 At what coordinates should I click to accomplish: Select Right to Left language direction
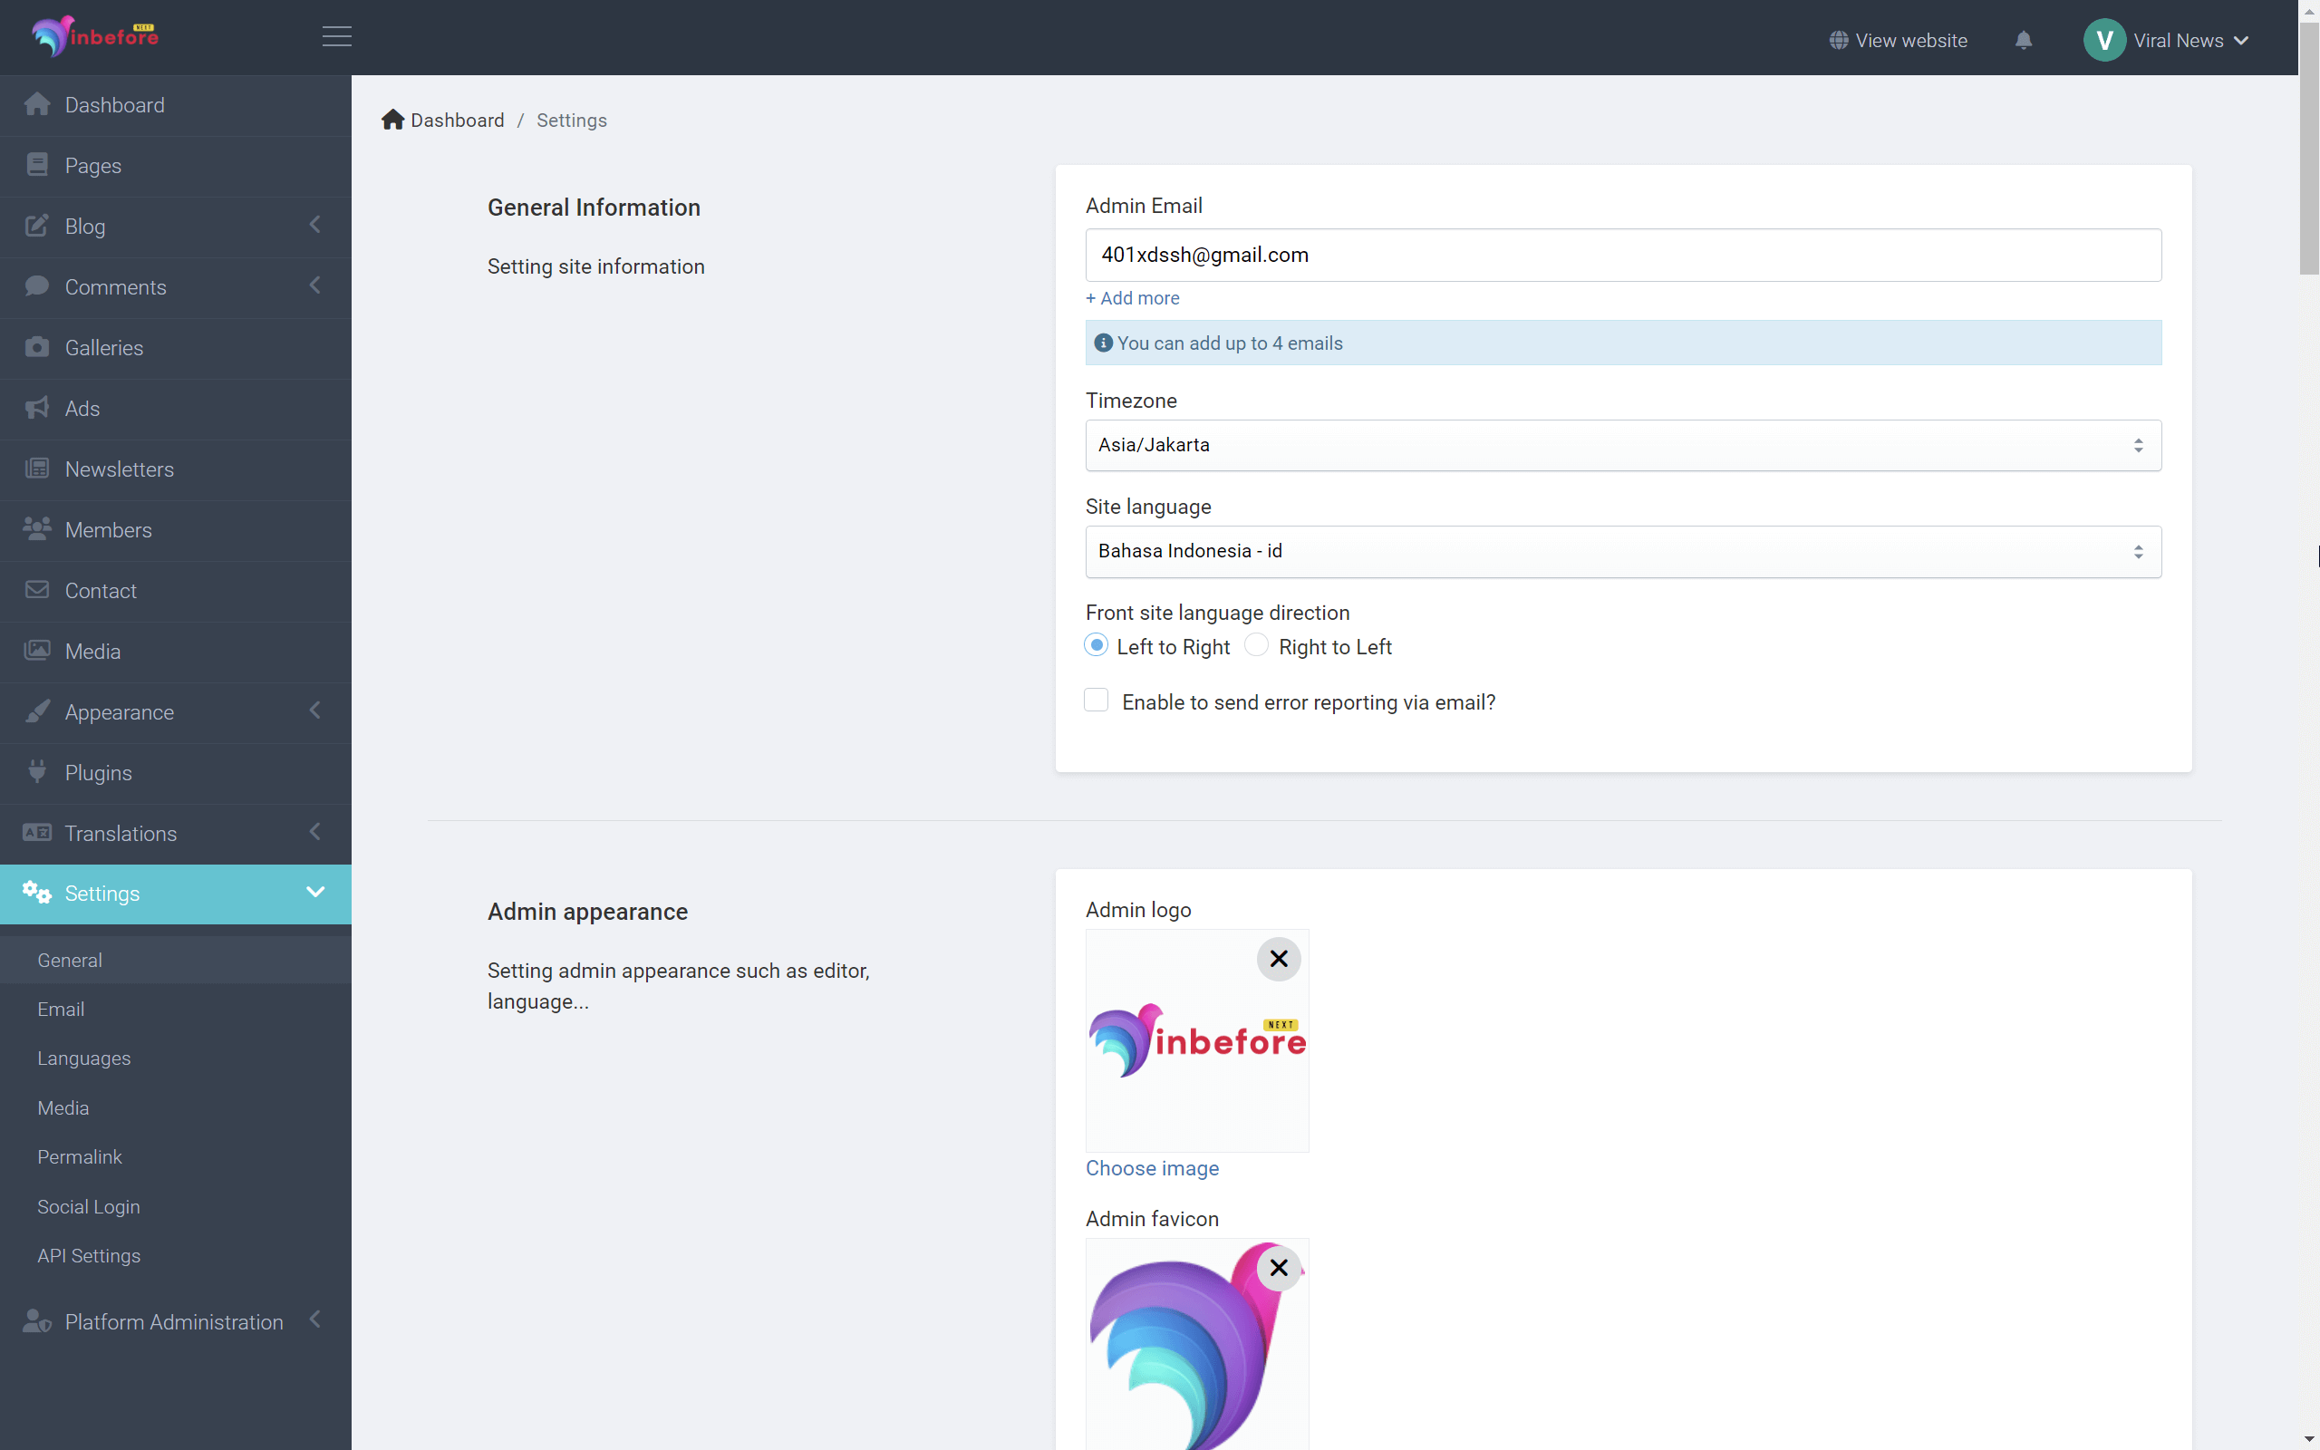(x=1256, y=645)
